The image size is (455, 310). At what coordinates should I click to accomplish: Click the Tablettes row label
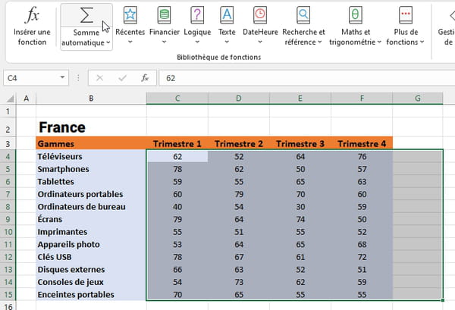click(91, 182)
